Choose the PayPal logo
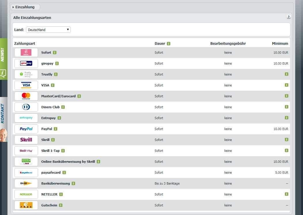Viewport: 303px width, 215px height. point(26,129)
